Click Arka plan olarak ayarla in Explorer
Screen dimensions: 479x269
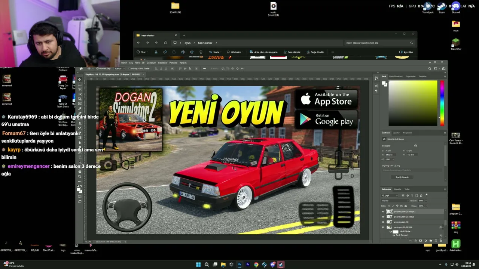coord(264,52)
